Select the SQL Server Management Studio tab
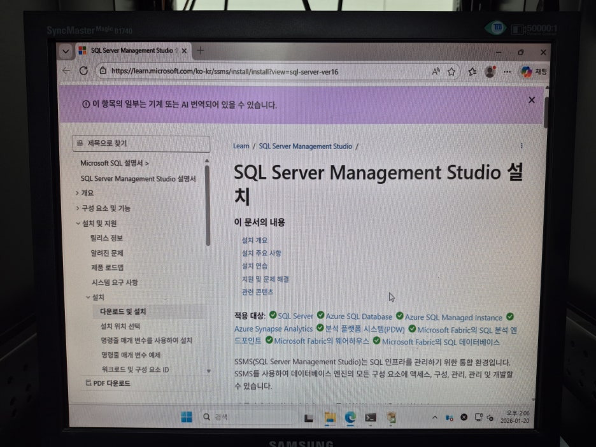This screenshot has height=447, width=596. pos(132,50)
